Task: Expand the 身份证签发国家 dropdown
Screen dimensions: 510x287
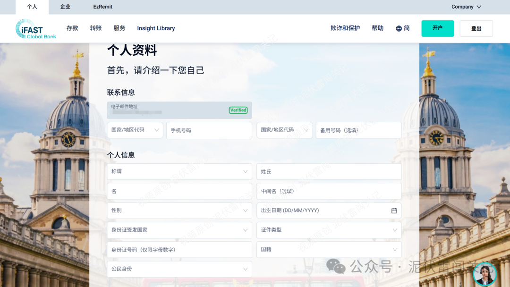Action: pyautogui.click(x=179, y=230)
